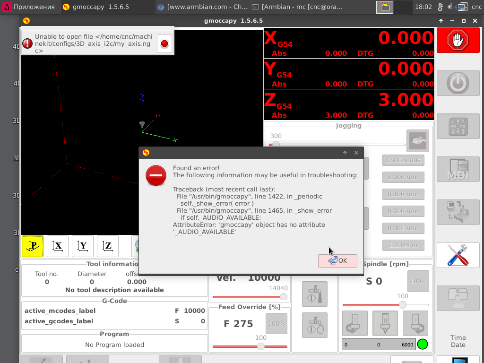Select Continuous jog increment

coord(403,160)
